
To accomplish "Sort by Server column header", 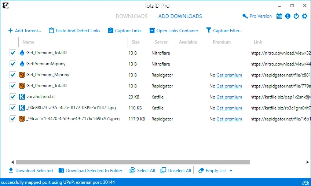I will [161, 42].
